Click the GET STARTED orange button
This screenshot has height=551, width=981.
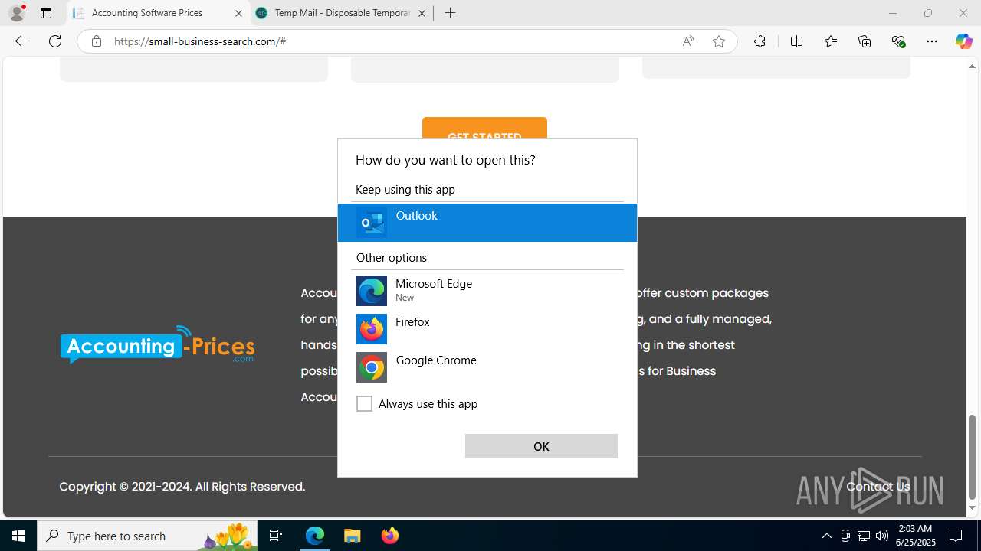pos(484,128)
